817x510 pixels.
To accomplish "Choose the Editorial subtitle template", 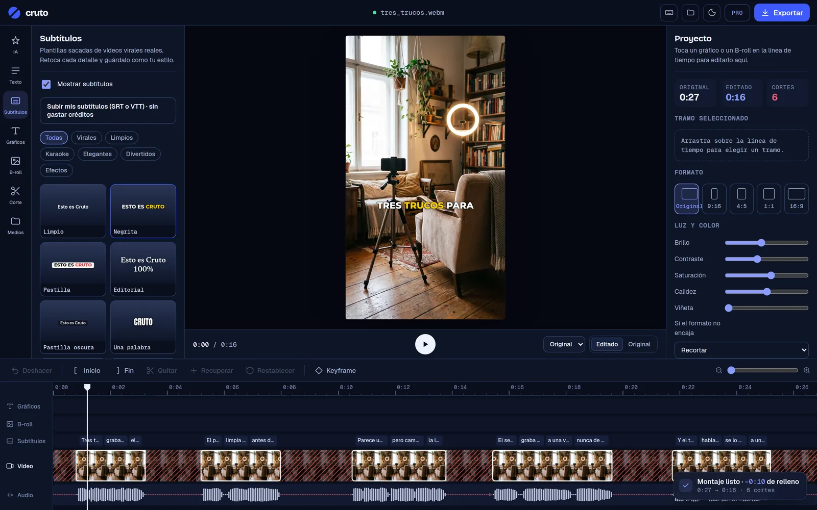I will pyautogui.click(x=143, y=269).
